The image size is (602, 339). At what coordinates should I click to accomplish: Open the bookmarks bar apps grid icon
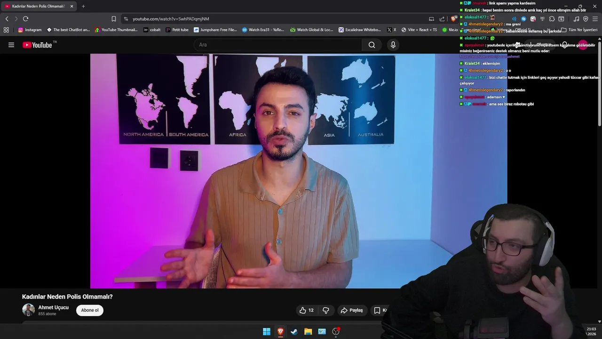6,30
